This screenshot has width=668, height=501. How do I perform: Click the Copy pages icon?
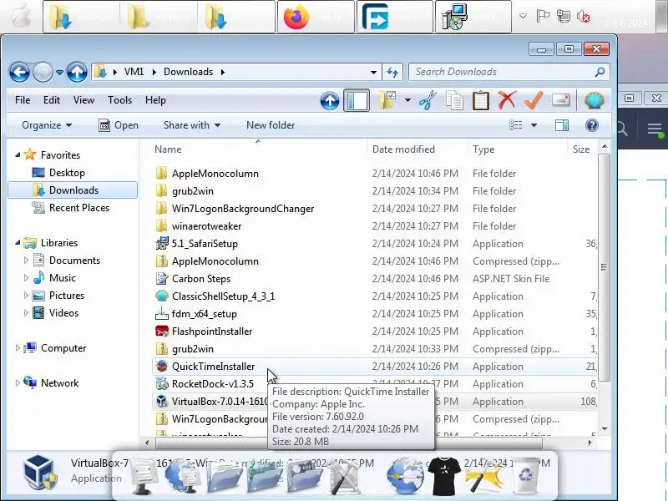point(454,100)
